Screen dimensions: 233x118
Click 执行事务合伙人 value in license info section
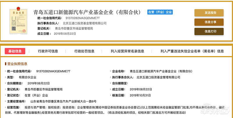click(x=158, y=77)
